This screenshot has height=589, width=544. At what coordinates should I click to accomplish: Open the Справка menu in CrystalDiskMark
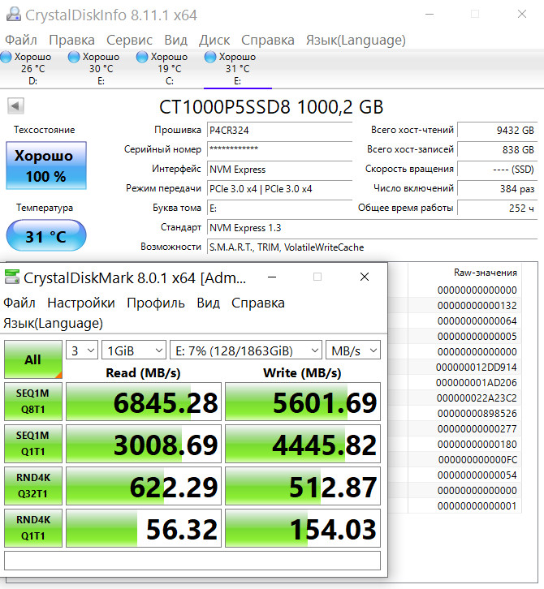click(258, 303)
